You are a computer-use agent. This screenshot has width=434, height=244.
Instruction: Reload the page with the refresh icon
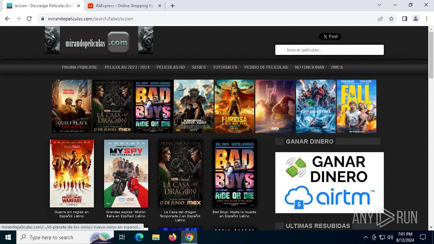point(29,19)
